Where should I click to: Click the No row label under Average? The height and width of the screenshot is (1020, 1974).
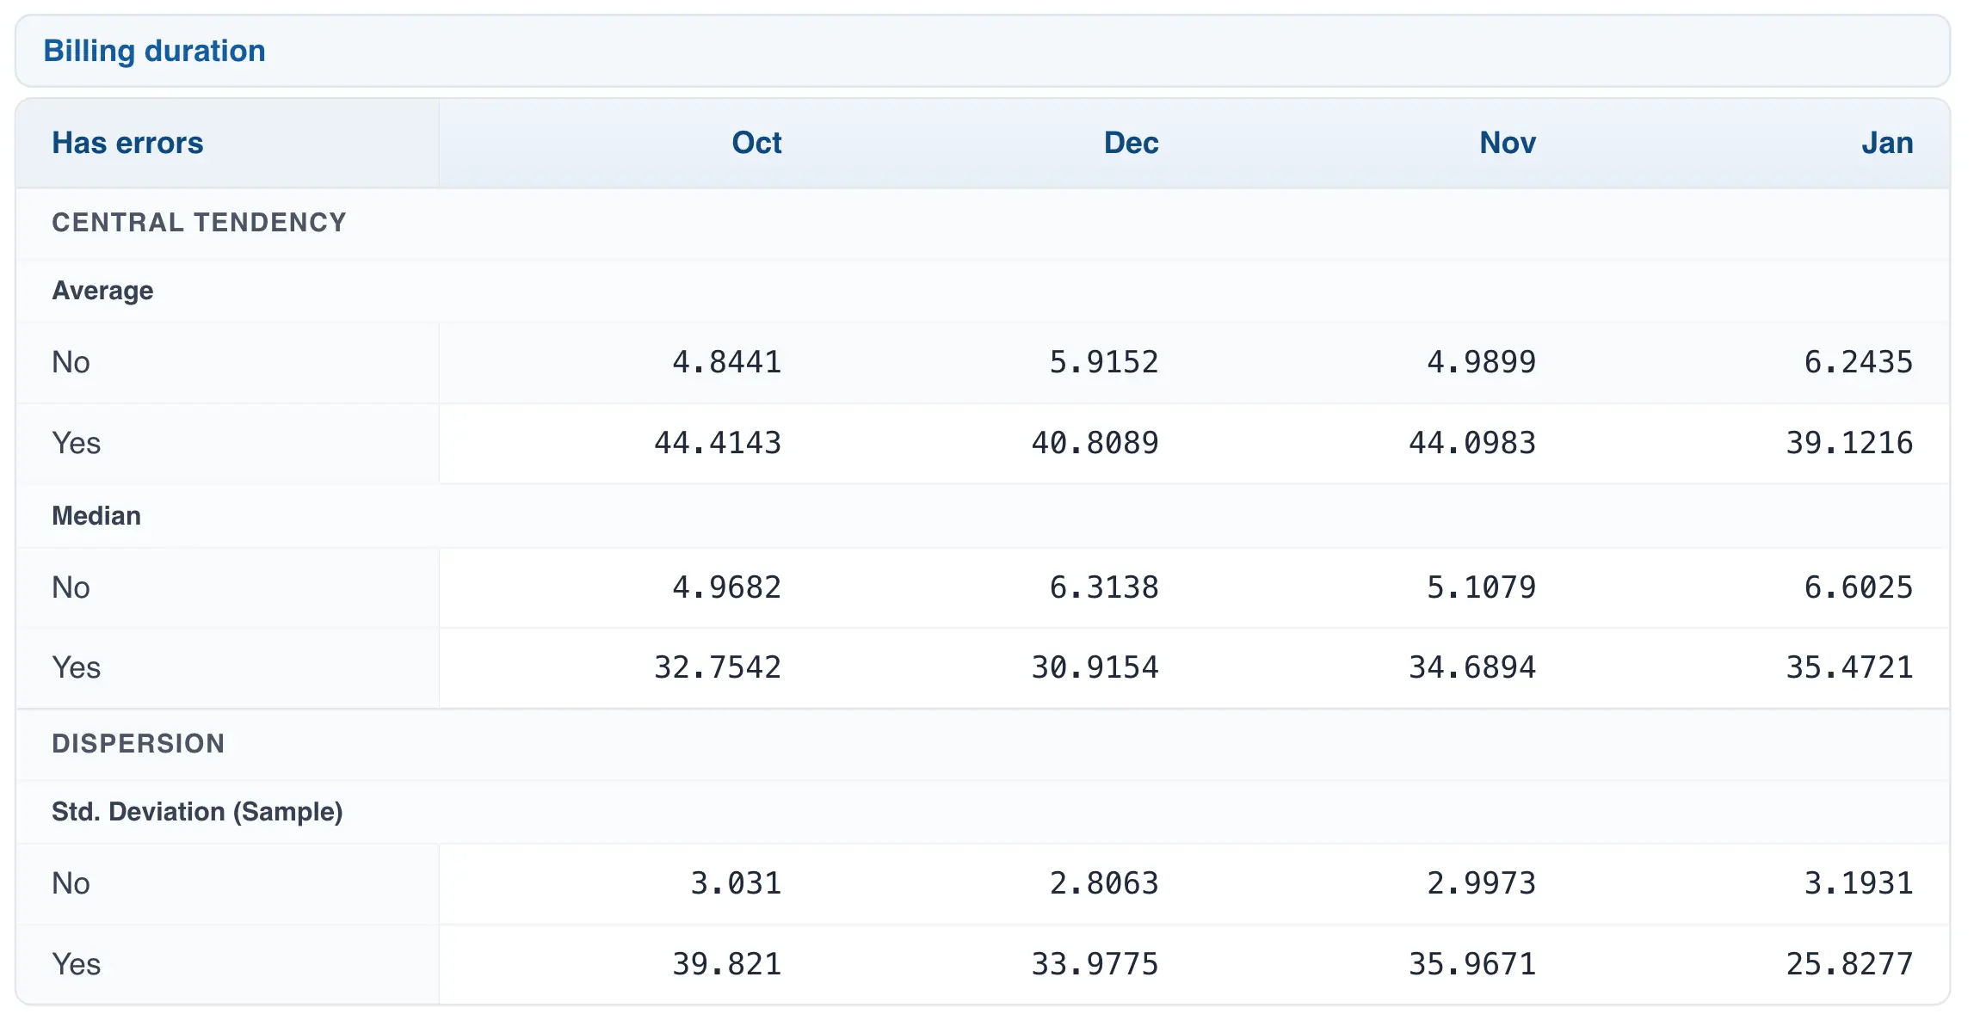point(71,362)
